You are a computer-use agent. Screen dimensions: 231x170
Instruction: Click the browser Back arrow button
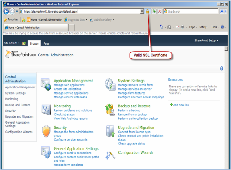click(x=6, y=11)
